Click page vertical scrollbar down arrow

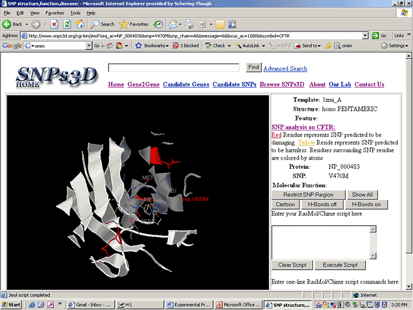pos(409,286)
